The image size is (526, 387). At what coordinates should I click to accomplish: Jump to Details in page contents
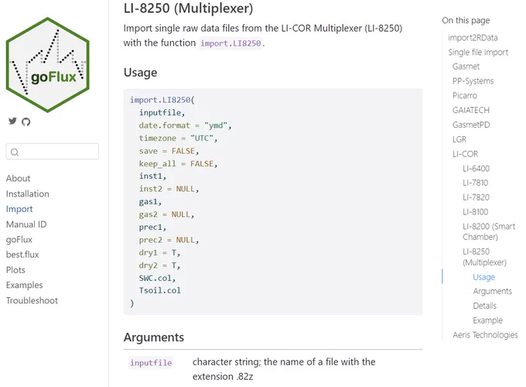pyautogui.click(x=484, y=306)
